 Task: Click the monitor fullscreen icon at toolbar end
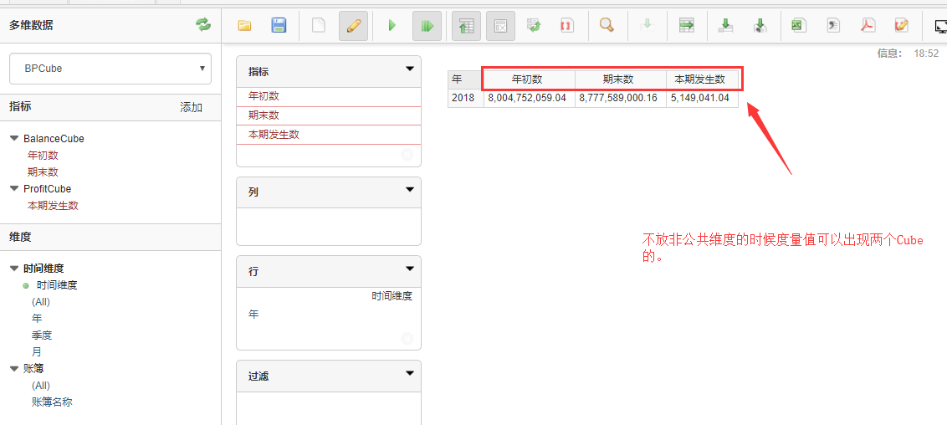coord(940,26)
